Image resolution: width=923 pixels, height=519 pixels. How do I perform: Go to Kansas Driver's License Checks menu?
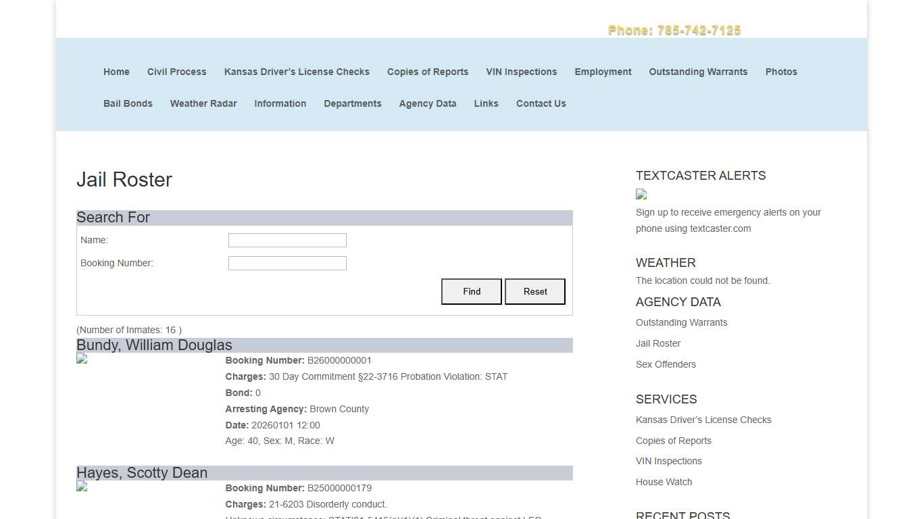click(297, 72)
